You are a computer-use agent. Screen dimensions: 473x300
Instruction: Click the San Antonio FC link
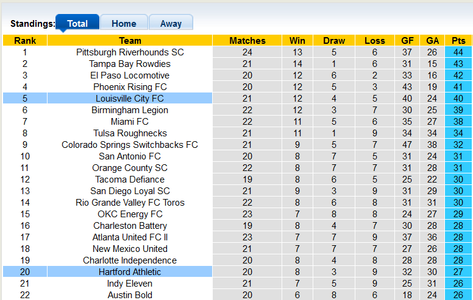tap(130, 156)
